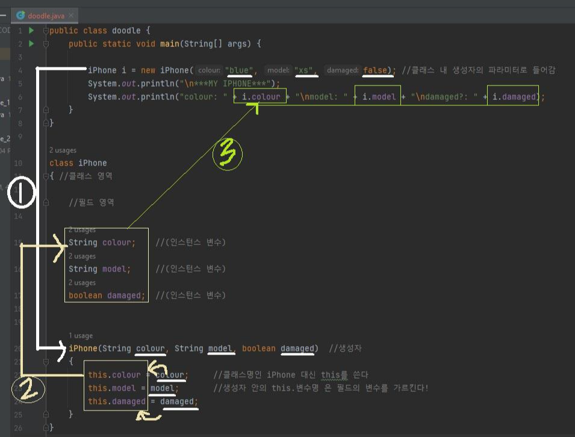Collapse the iPhone class body fold marker
Image resolution: width=575 pixels, height=437 pixels.
click(46, 176)
